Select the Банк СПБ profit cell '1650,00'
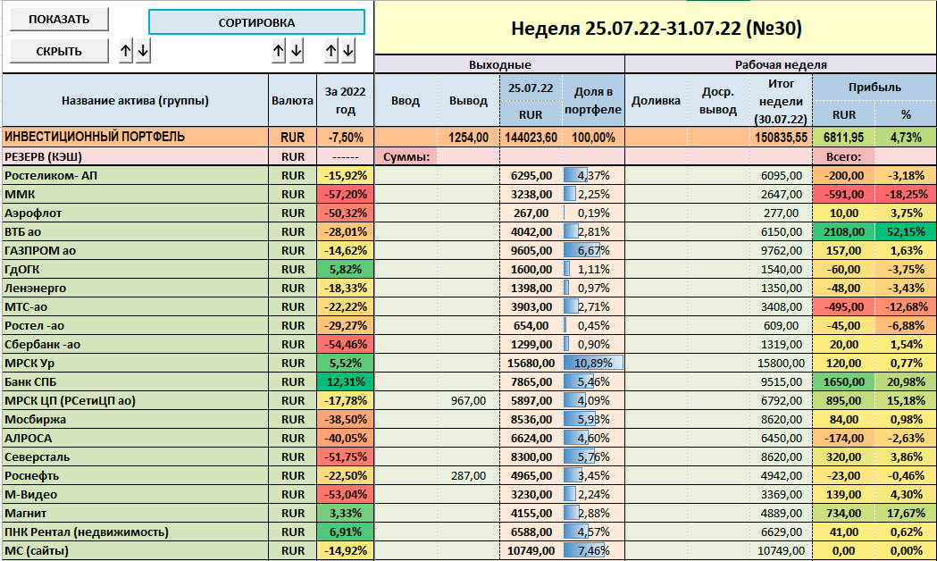The image size is (937, 561). pos(843,381)
